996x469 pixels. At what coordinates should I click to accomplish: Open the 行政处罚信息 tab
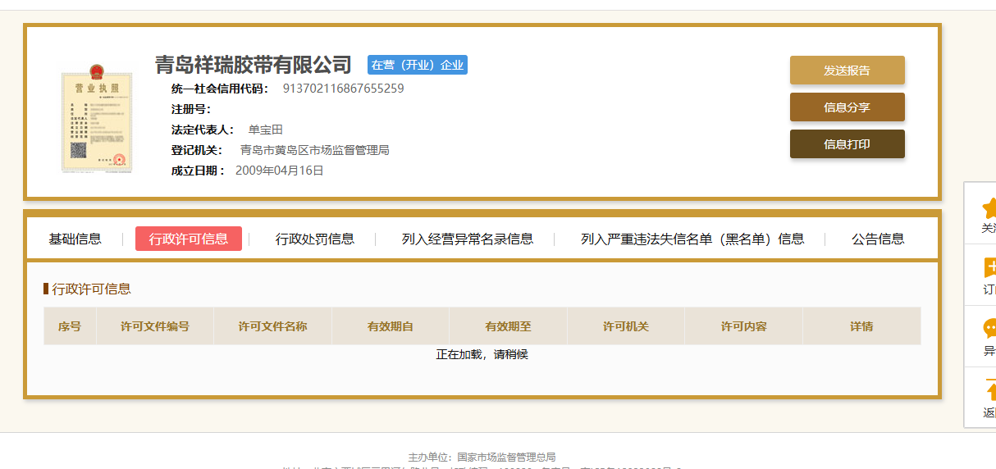click(x=315, y=239)
